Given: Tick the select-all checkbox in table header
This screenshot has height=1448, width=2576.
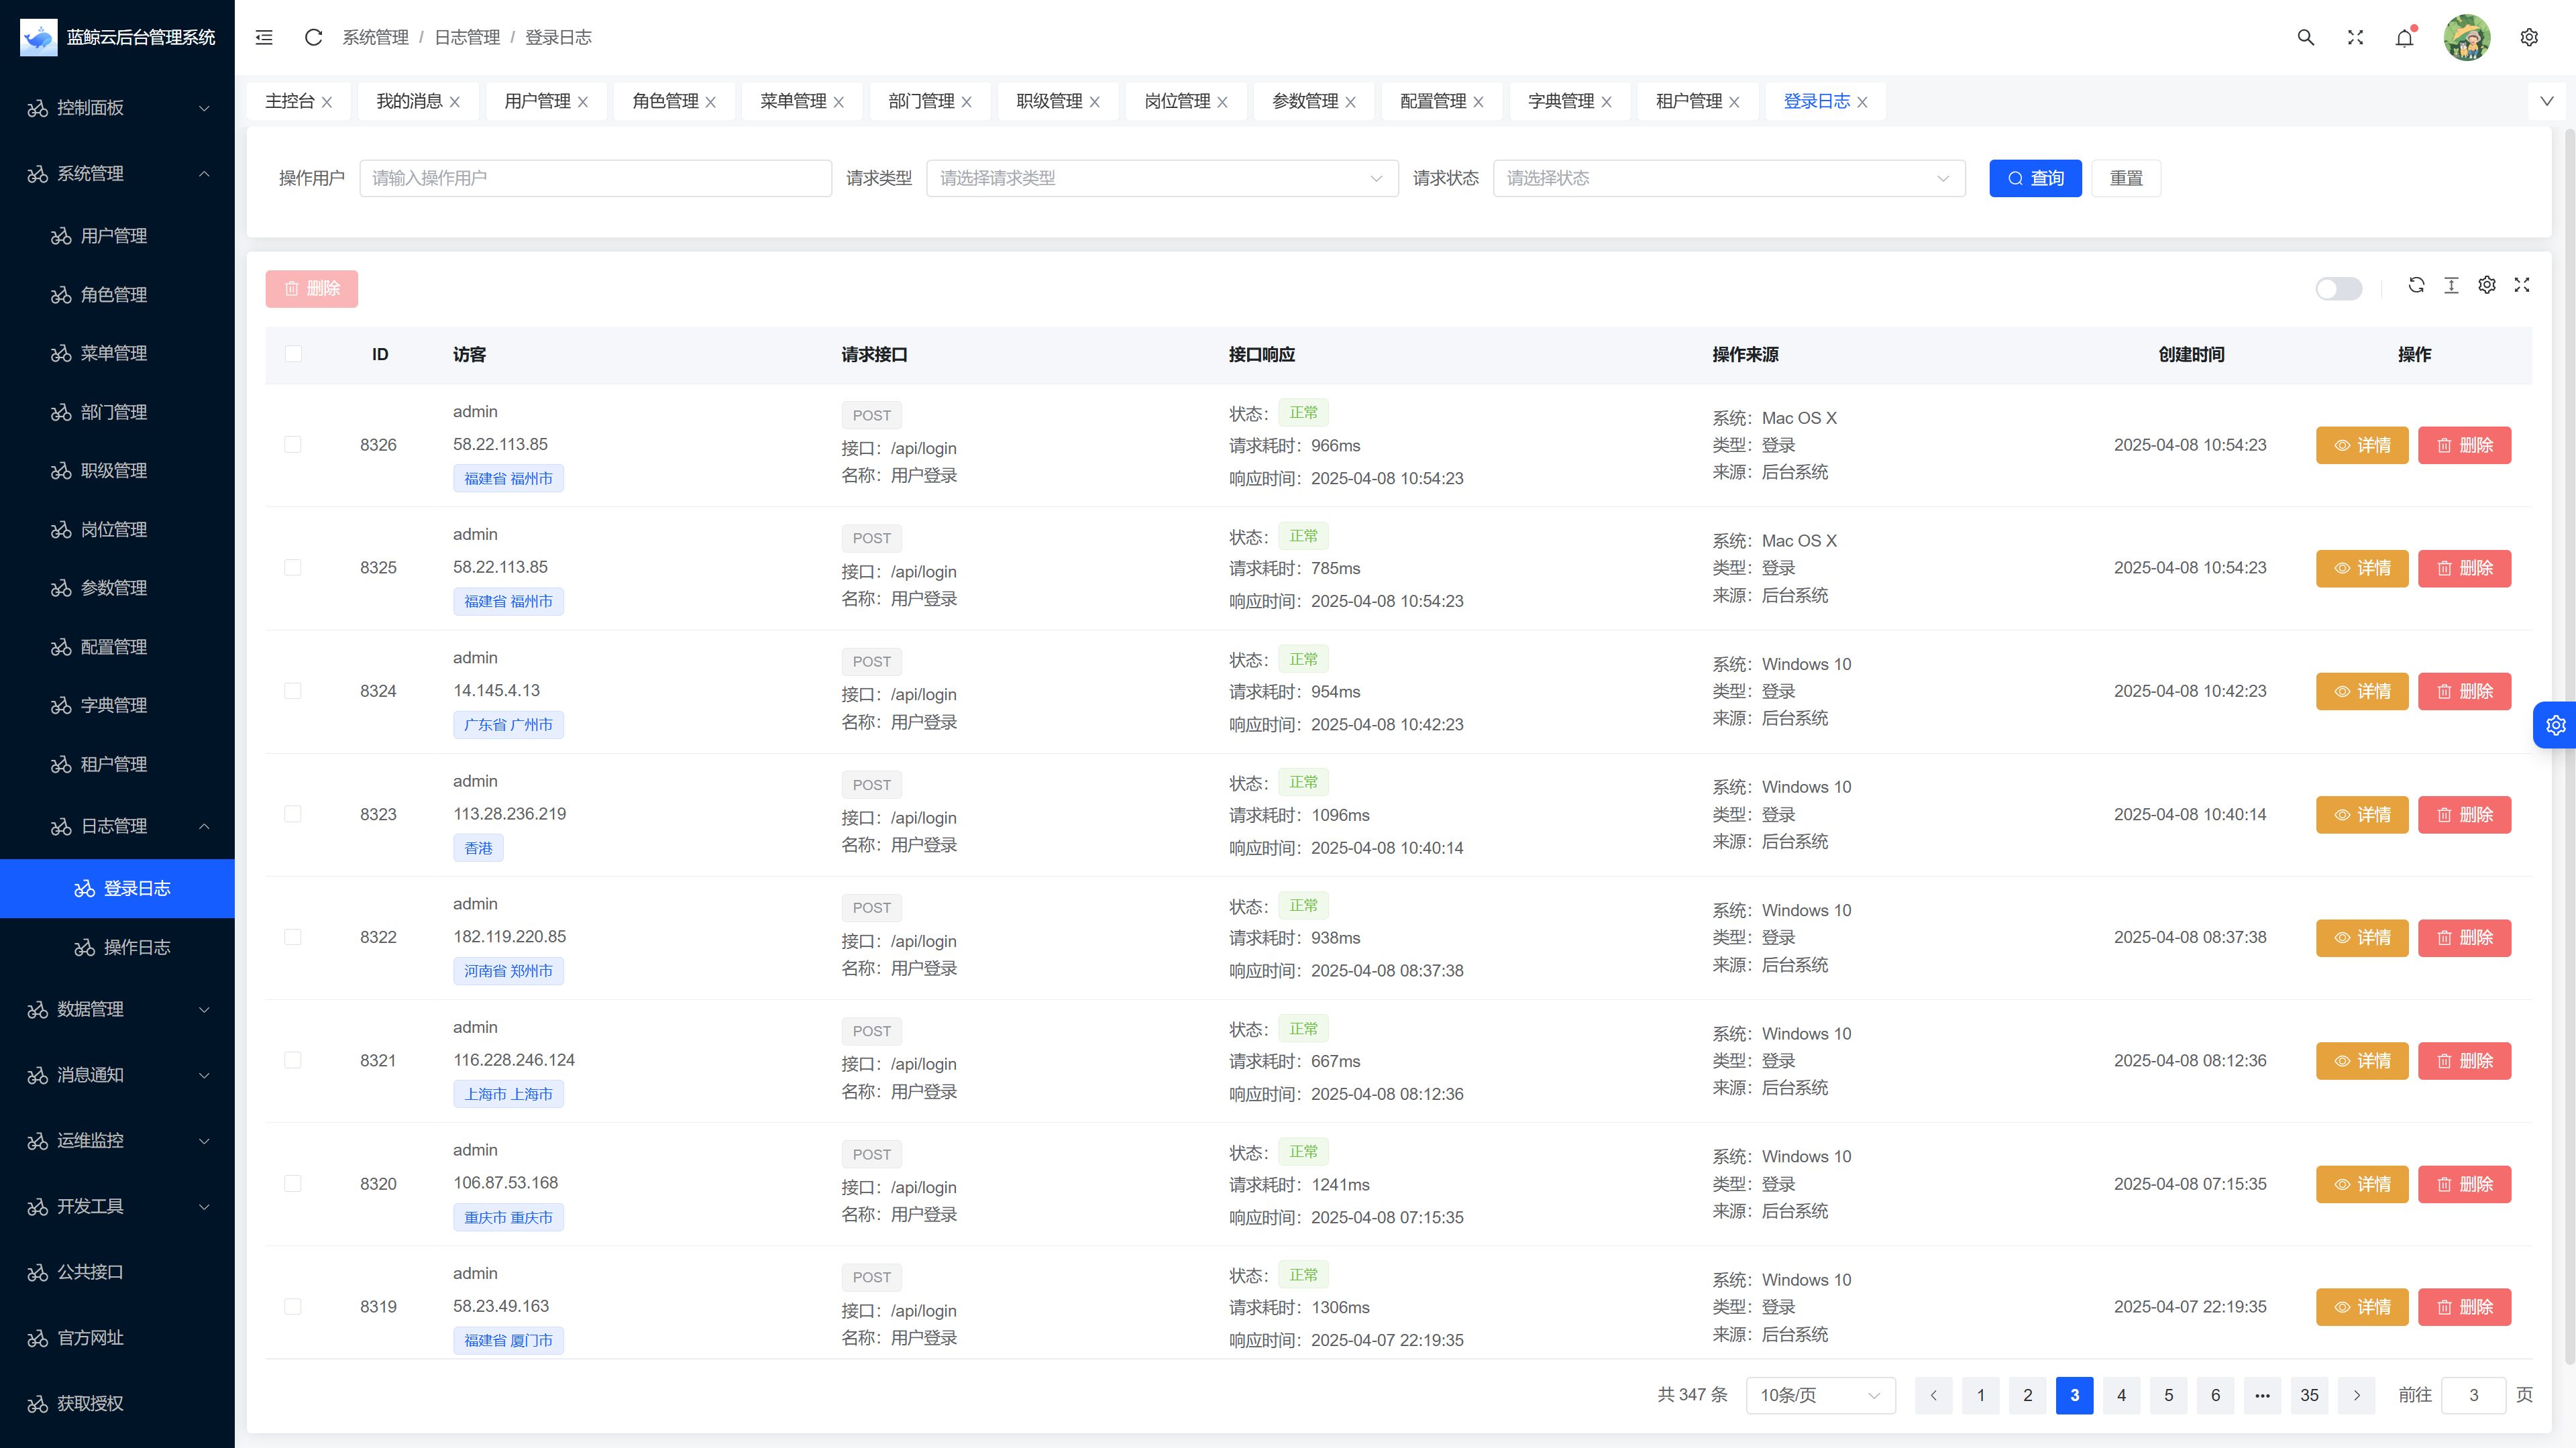Looking at the screenshot, I should [x=292, y=354].
